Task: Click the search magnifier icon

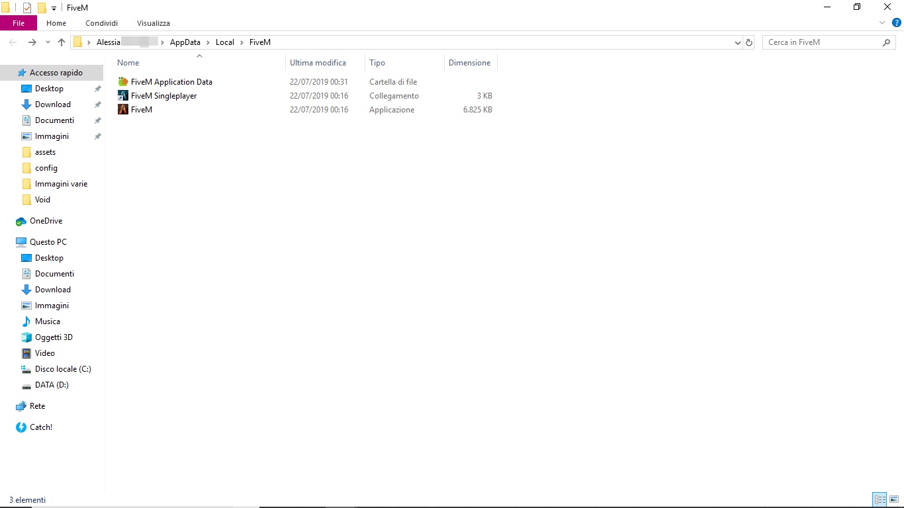Action: pos(887,42)
